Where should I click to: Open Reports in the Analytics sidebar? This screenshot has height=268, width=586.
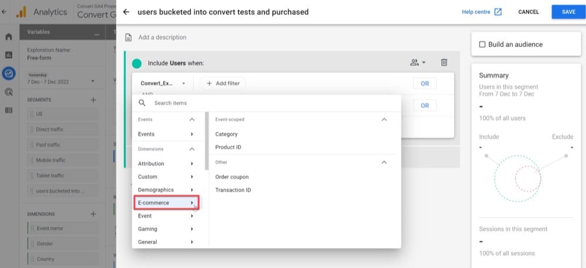pos(9,55)
